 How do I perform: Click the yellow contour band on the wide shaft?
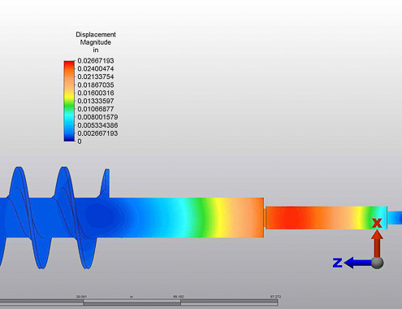click(x=221, y=218)
